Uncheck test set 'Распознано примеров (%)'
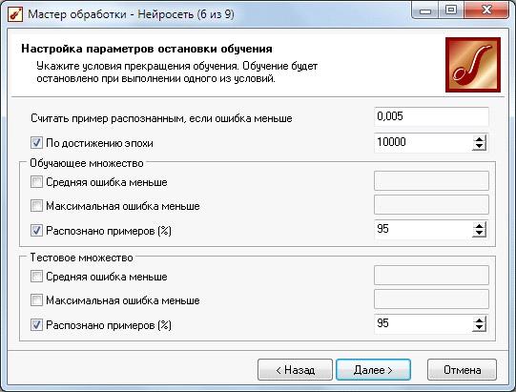 pos(36,325)
